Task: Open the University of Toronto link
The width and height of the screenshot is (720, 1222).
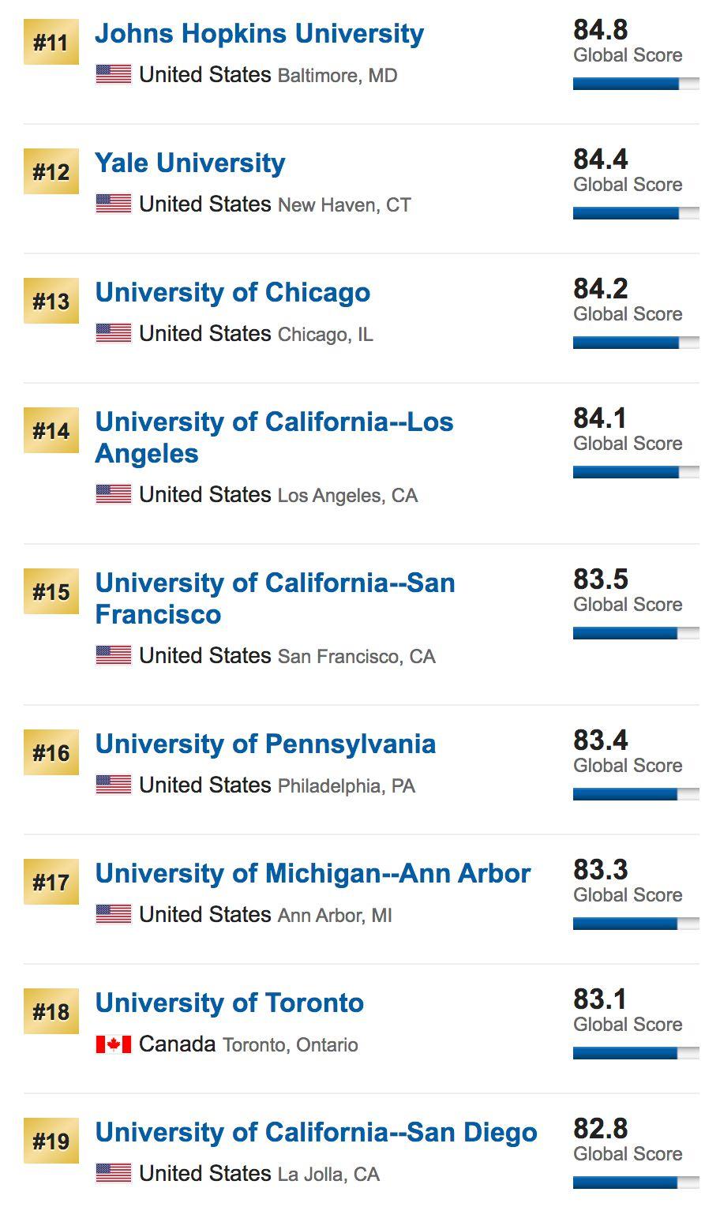Action: (229, 1003)
